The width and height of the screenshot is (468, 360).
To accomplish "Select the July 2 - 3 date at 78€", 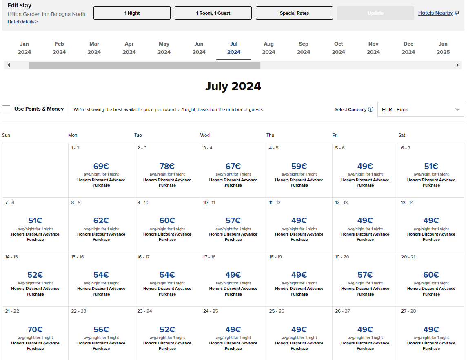I will pyautogui.click(x=167, y=170).
